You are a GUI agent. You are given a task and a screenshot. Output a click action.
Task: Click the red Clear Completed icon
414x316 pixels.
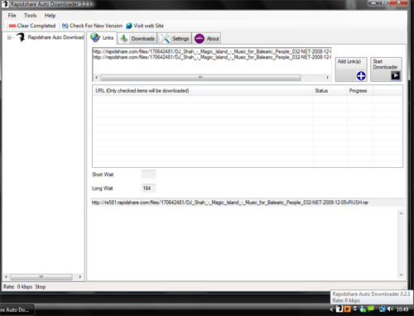click(x=12, y=26)
